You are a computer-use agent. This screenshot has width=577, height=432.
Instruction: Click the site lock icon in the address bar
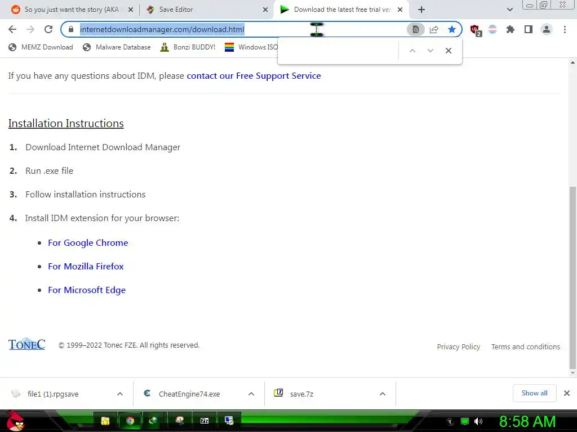(x=71, y=29)
